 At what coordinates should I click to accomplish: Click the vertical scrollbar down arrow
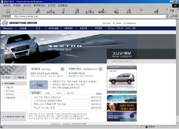click(177, 122)
